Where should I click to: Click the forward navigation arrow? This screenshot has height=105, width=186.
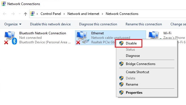[13, 14]
